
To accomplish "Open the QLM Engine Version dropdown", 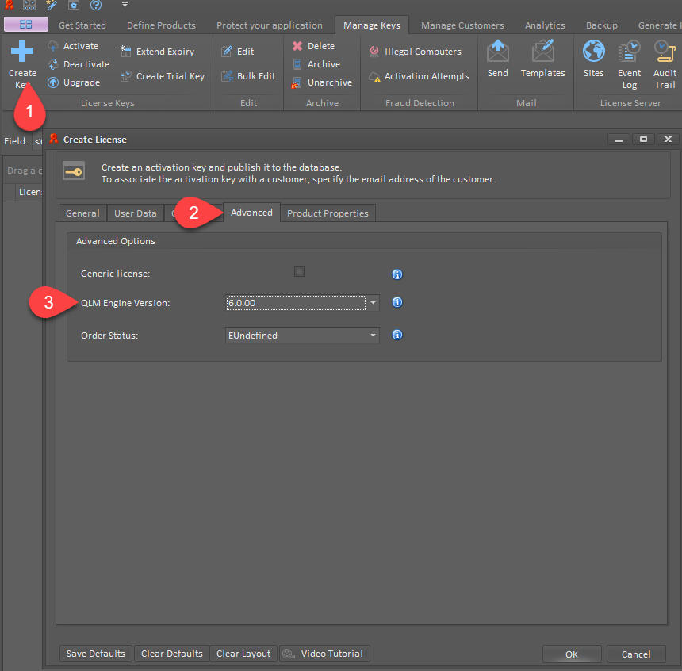I will (372, 302).
